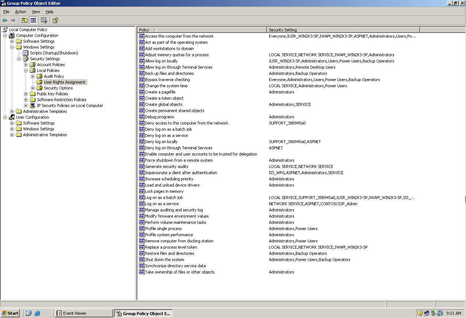466x318 pixels.
Task: Click the Export List toolbar icon
Action: point(44,20)
